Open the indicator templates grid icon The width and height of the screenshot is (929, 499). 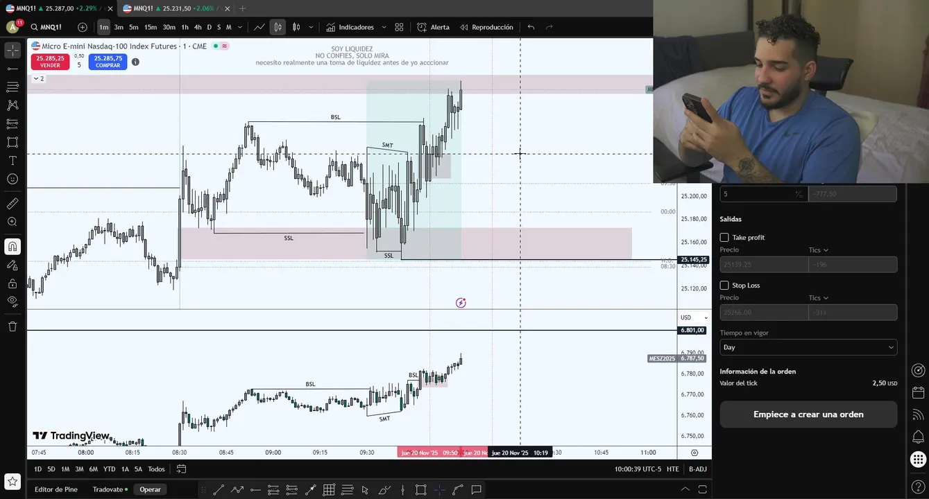[399, 27]
